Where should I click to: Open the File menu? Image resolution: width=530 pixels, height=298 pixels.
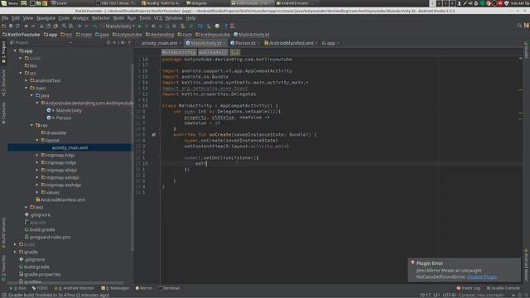coord(5,18)
